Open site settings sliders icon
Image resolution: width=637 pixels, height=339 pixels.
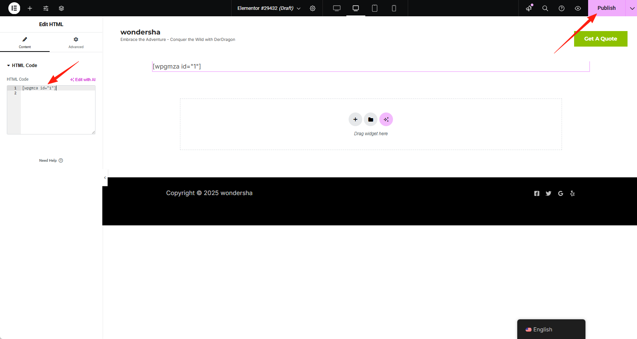pos(46,8)
